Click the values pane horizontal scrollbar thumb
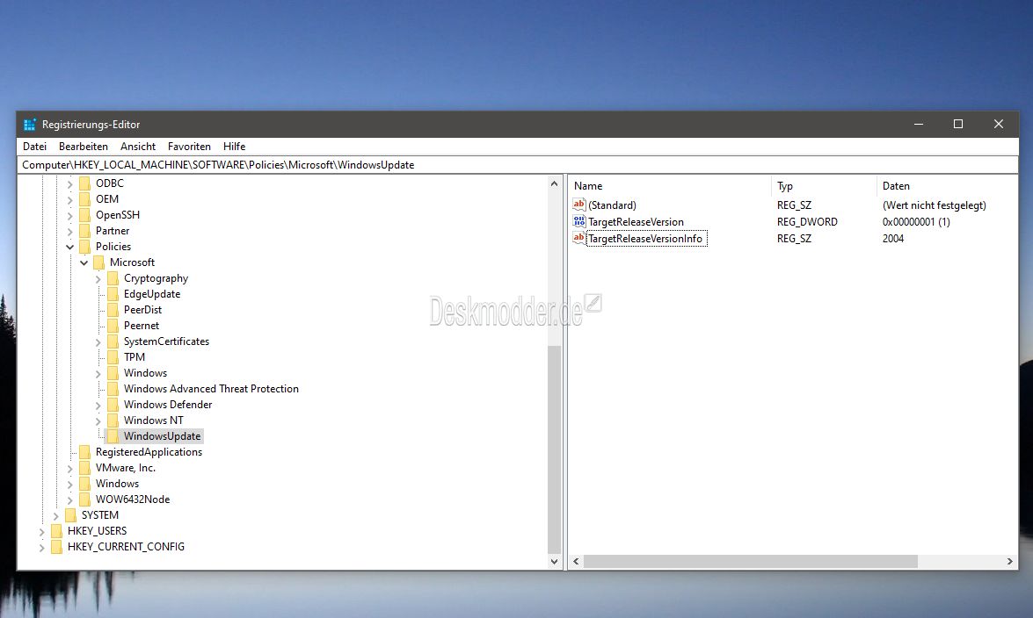This screenshot has width=1033, height=618. pyautogui.click(x=751, y=562)
